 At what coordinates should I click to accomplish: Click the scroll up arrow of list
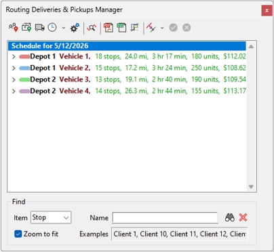pos(251,47)
